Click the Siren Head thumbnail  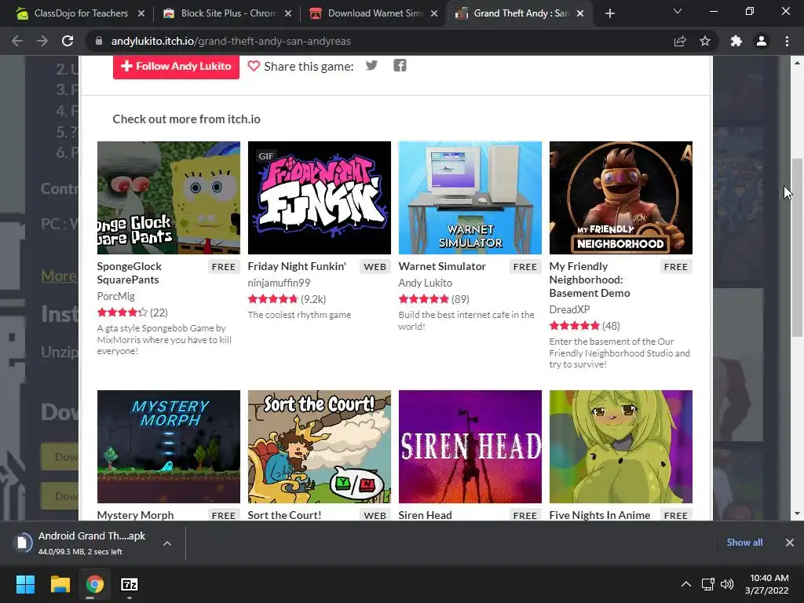[470, 447]
